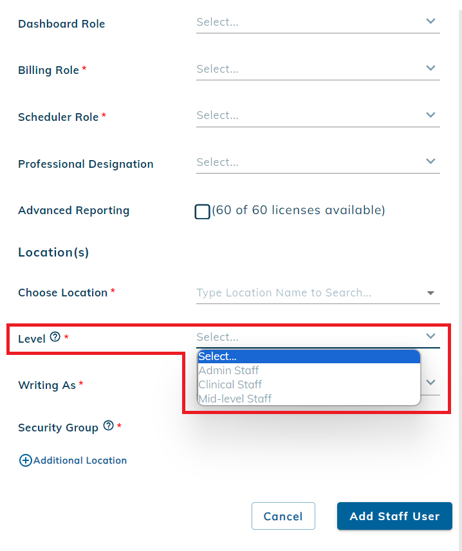
Task: Click the Level help question mark icon
Action: [x=55, y=337]
